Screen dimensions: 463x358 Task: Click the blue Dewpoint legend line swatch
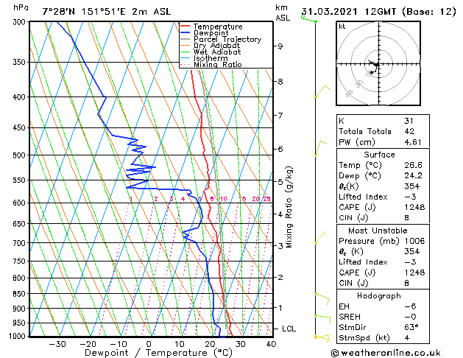pyautogui.click(x=185, y=32)
